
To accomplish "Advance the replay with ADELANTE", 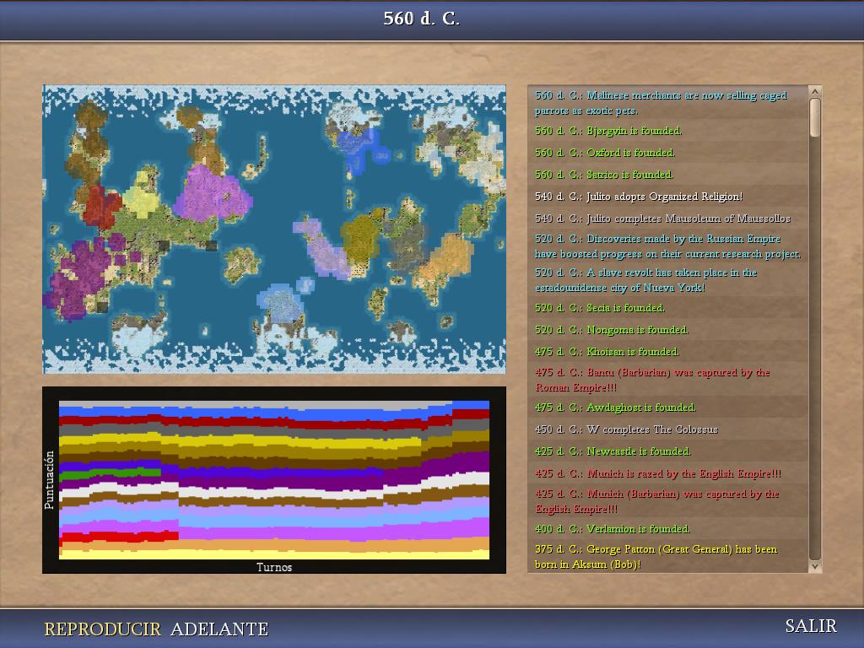I will point(219,629).
